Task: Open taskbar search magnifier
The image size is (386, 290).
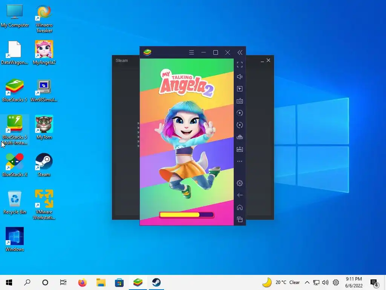Action: point(27,282)
